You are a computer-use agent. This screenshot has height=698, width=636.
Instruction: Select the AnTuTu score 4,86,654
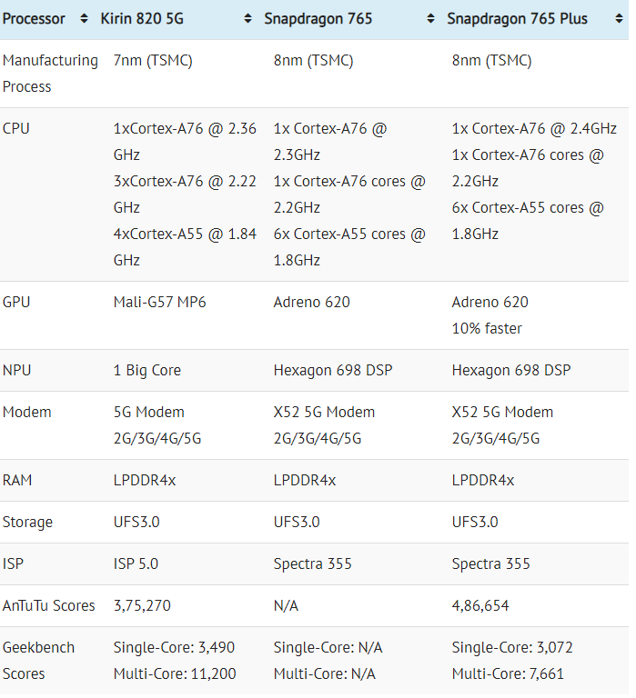(x=480, y=605)
